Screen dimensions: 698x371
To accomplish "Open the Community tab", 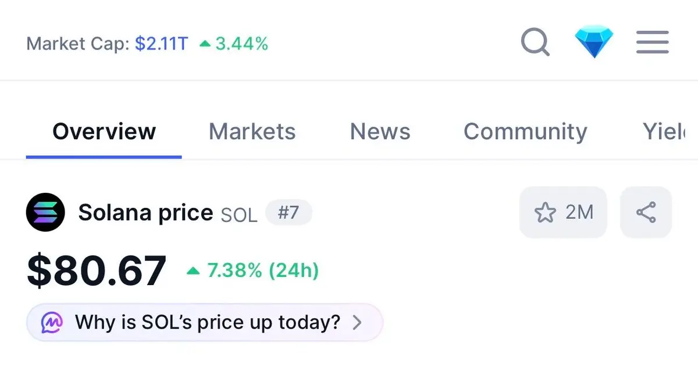I will [x=525, y=132].
